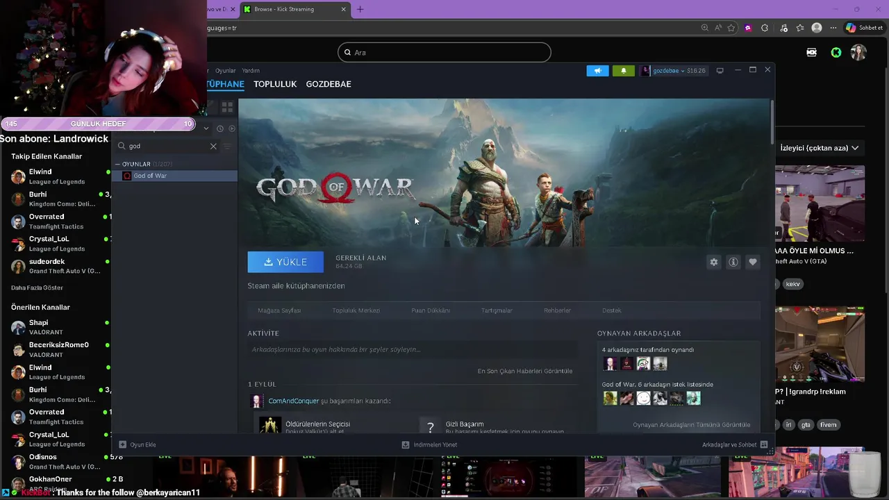Click the Arkadaşlar ve Sohbet icon
This screenshot has height=500, width=889.
click(764, 444)
